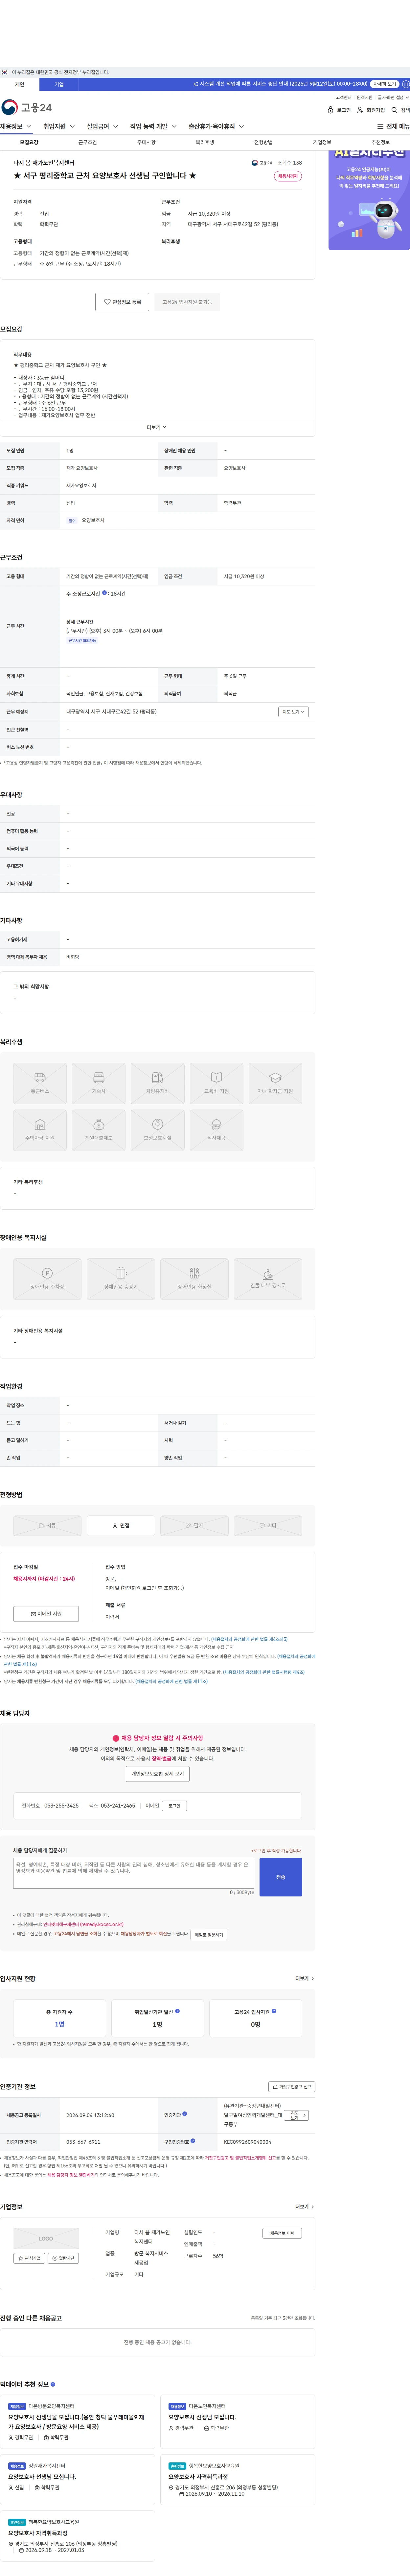The image size is (410, 2576).
Task: Click the info icon beside 고용24 입사지원
Action: pos(274,2011)
